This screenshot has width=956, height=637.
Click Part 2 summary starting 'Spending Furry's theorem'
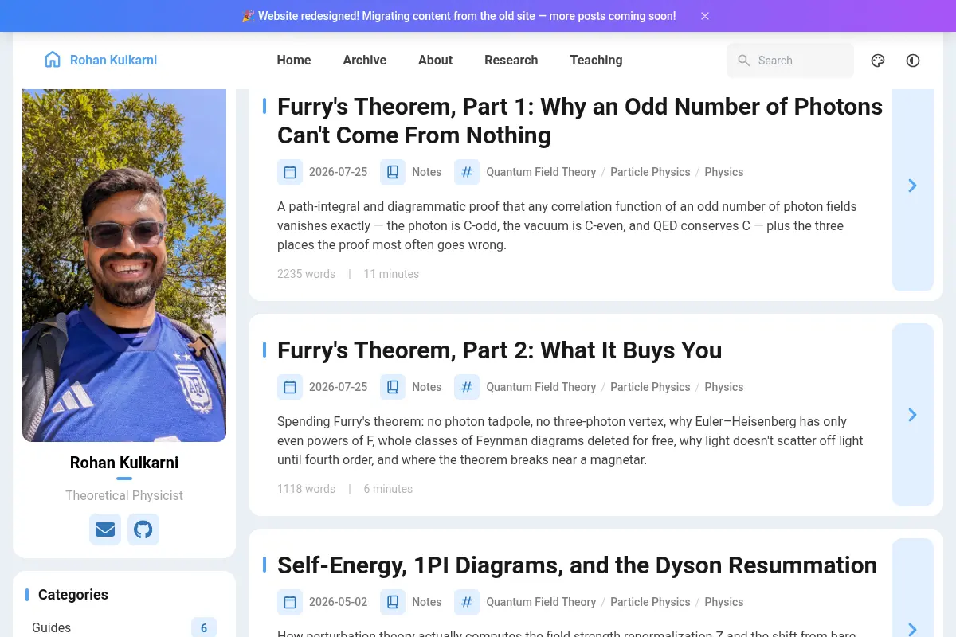(570, 441)
